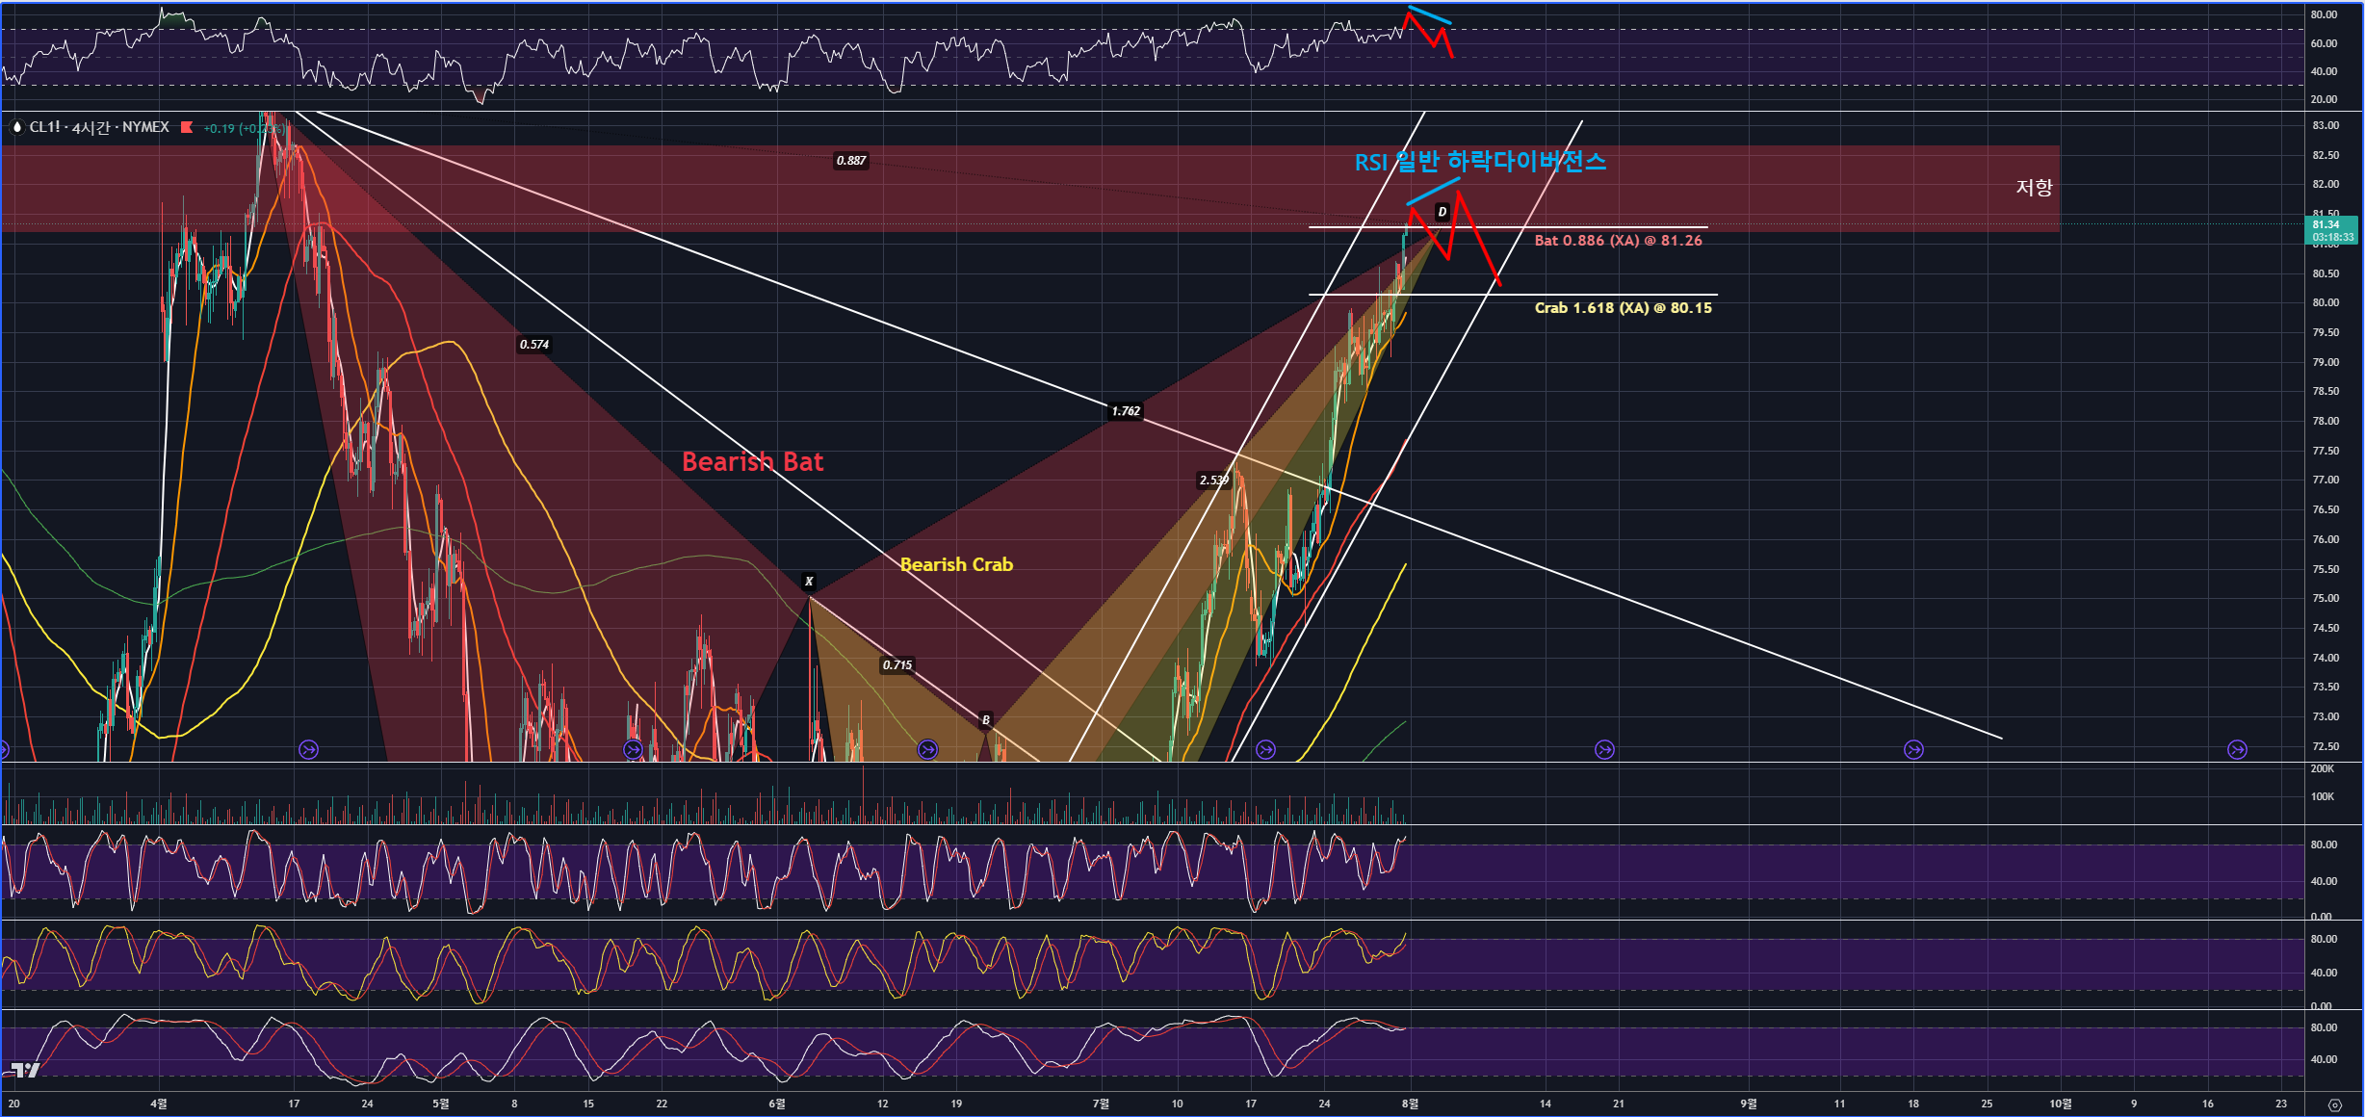Click contract rollover marker near May 22

(633, 749)
